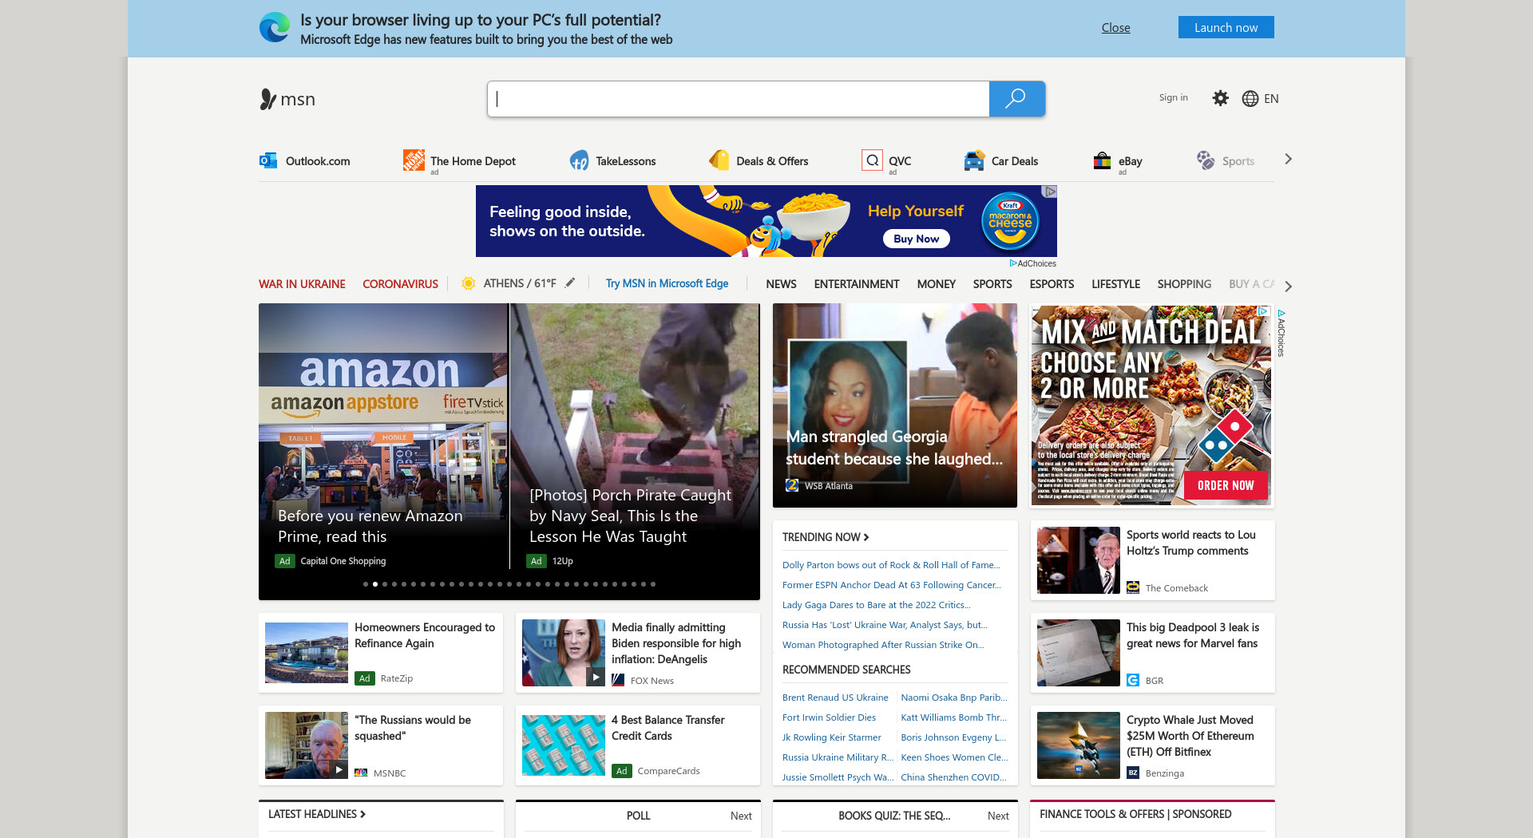This screenshot has height=838, width=1533.
Task: Click Buy Now on Kraft ad
Action: pyautogui.click(x=916, y=239)
